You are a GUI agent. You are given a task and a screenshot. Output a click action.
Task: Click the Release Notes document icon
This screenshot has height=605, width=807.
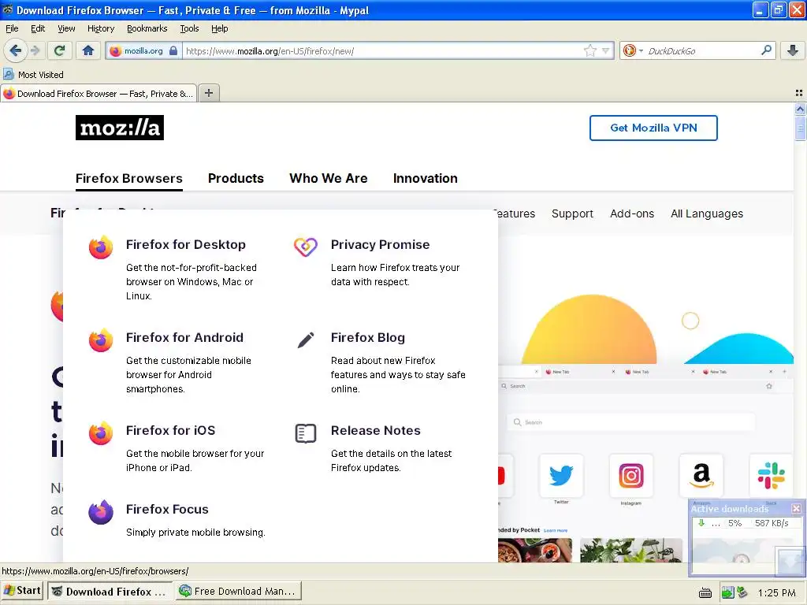click(305, 433)
